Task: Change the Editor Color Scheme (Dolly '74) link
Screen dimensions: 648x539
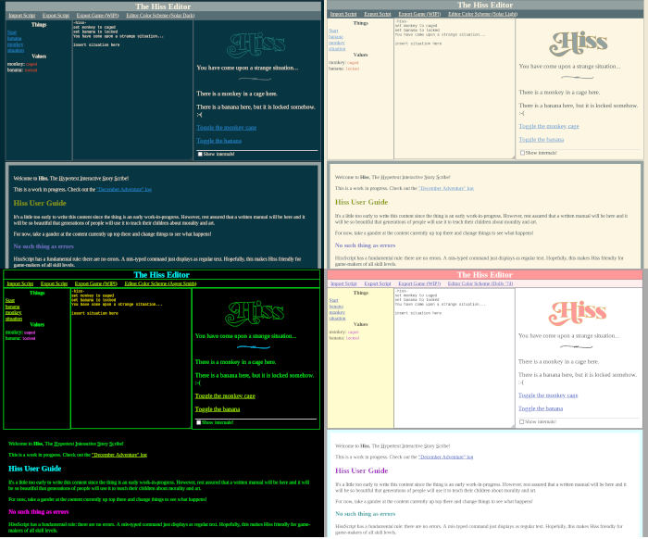Action: [x=480, y=283]
